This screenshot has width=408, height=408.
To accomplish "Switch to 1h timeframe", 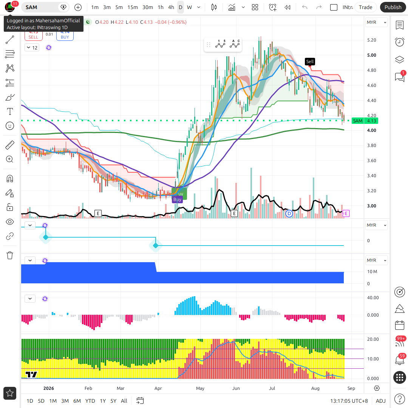I will pyautogui.click(x=161, y=7).
